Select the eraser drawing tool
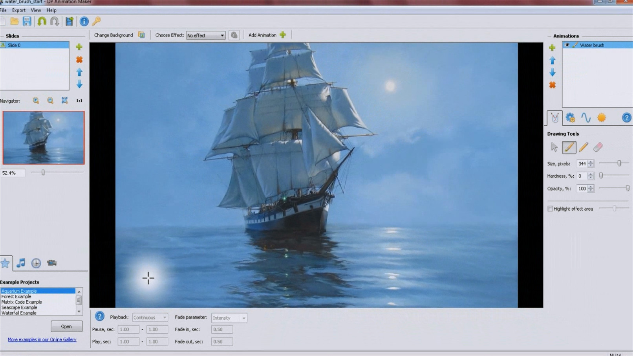 point(598,147)
